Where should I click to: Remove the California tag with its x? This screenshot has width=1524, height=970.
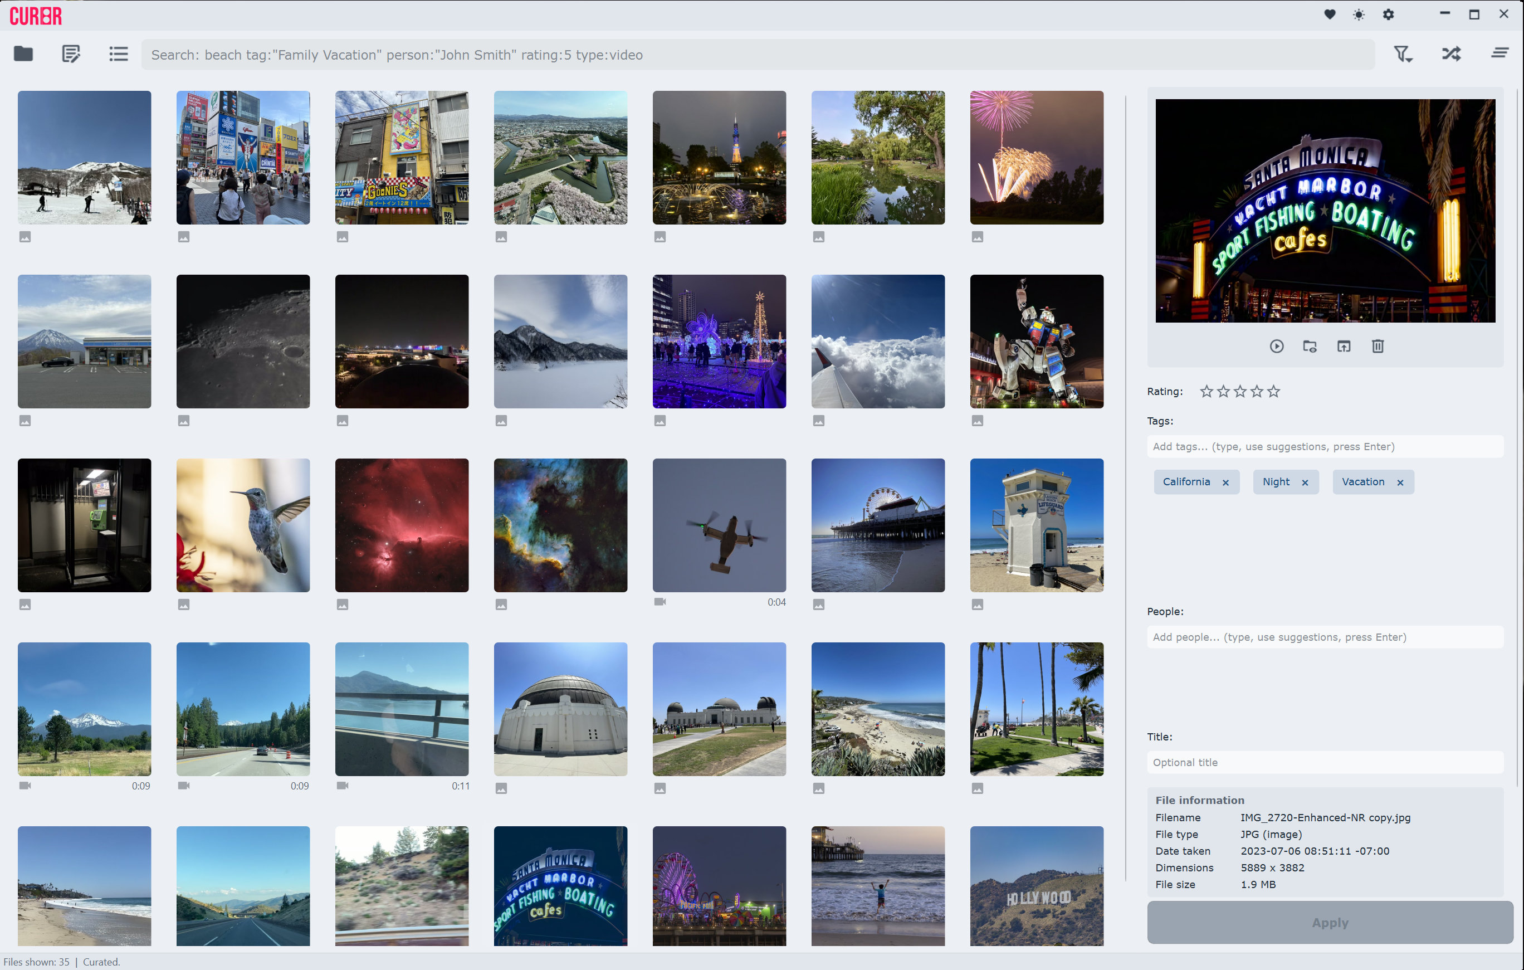[x=1226, y=482]
